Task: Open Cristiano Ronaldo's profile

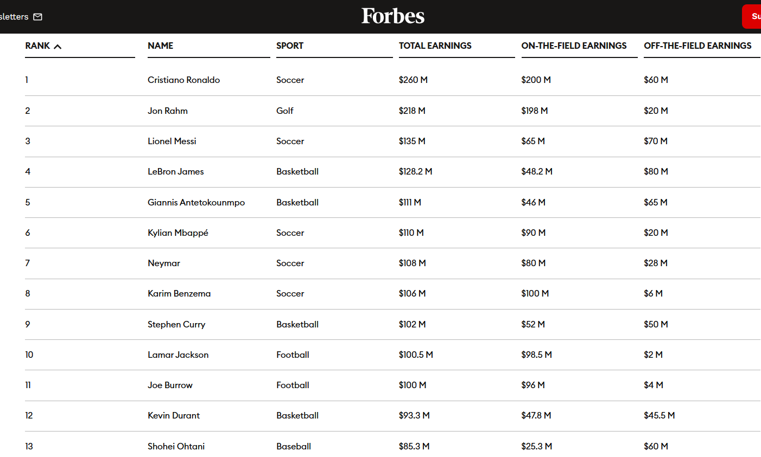Action: (x=183, y=80)
